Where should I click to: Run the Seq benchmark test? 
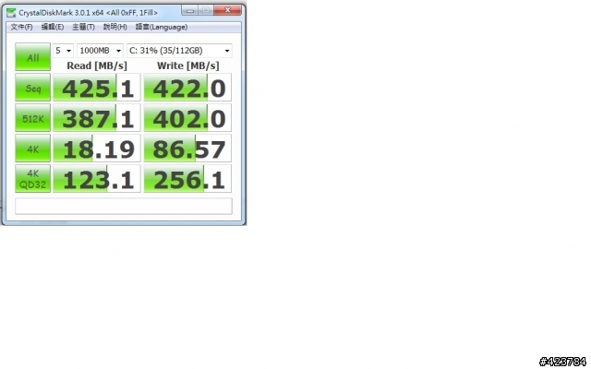tap(33, 88)
